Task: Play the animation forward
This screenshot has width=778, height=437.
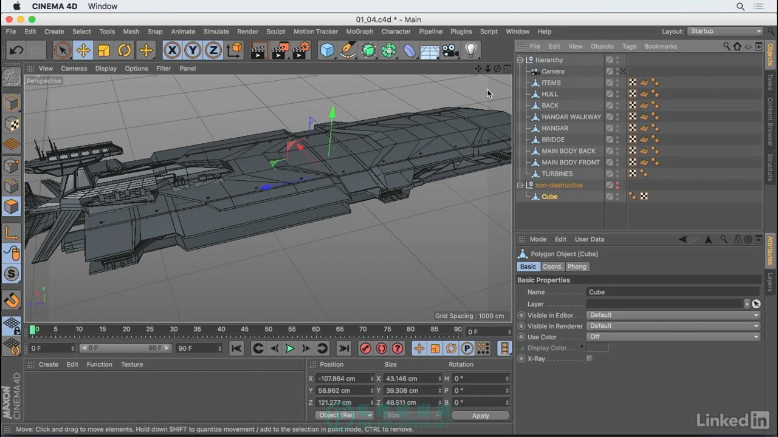Action: pos(290,348)
